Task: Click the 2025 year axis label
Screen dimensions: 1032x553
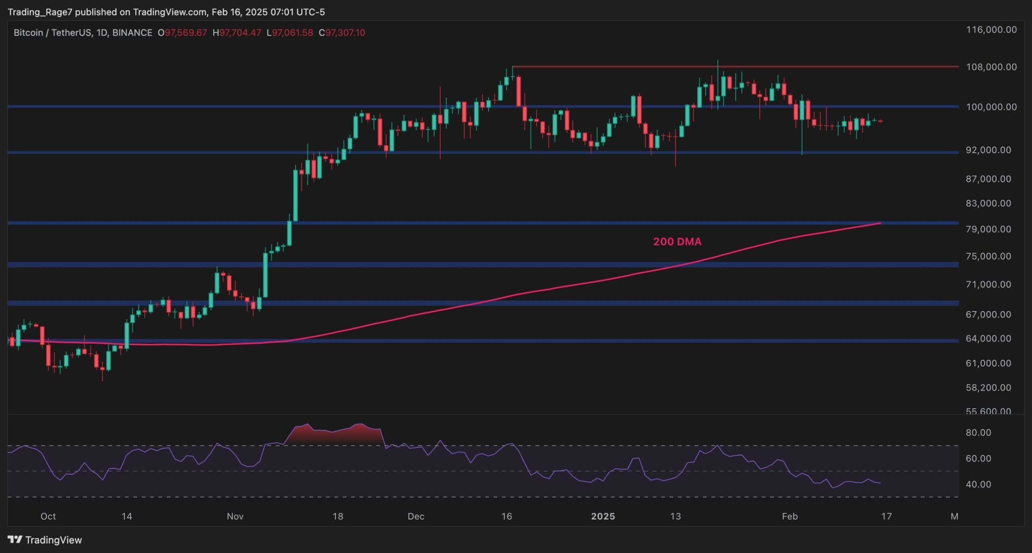Action: pyautogui.click(x=603, y=516)
